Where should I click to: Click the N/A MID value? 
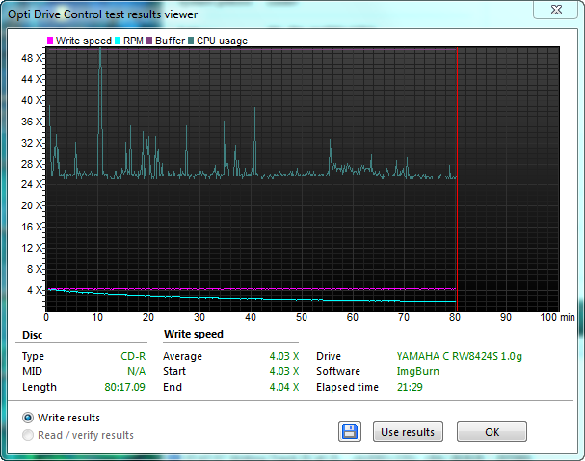[136, 371]
